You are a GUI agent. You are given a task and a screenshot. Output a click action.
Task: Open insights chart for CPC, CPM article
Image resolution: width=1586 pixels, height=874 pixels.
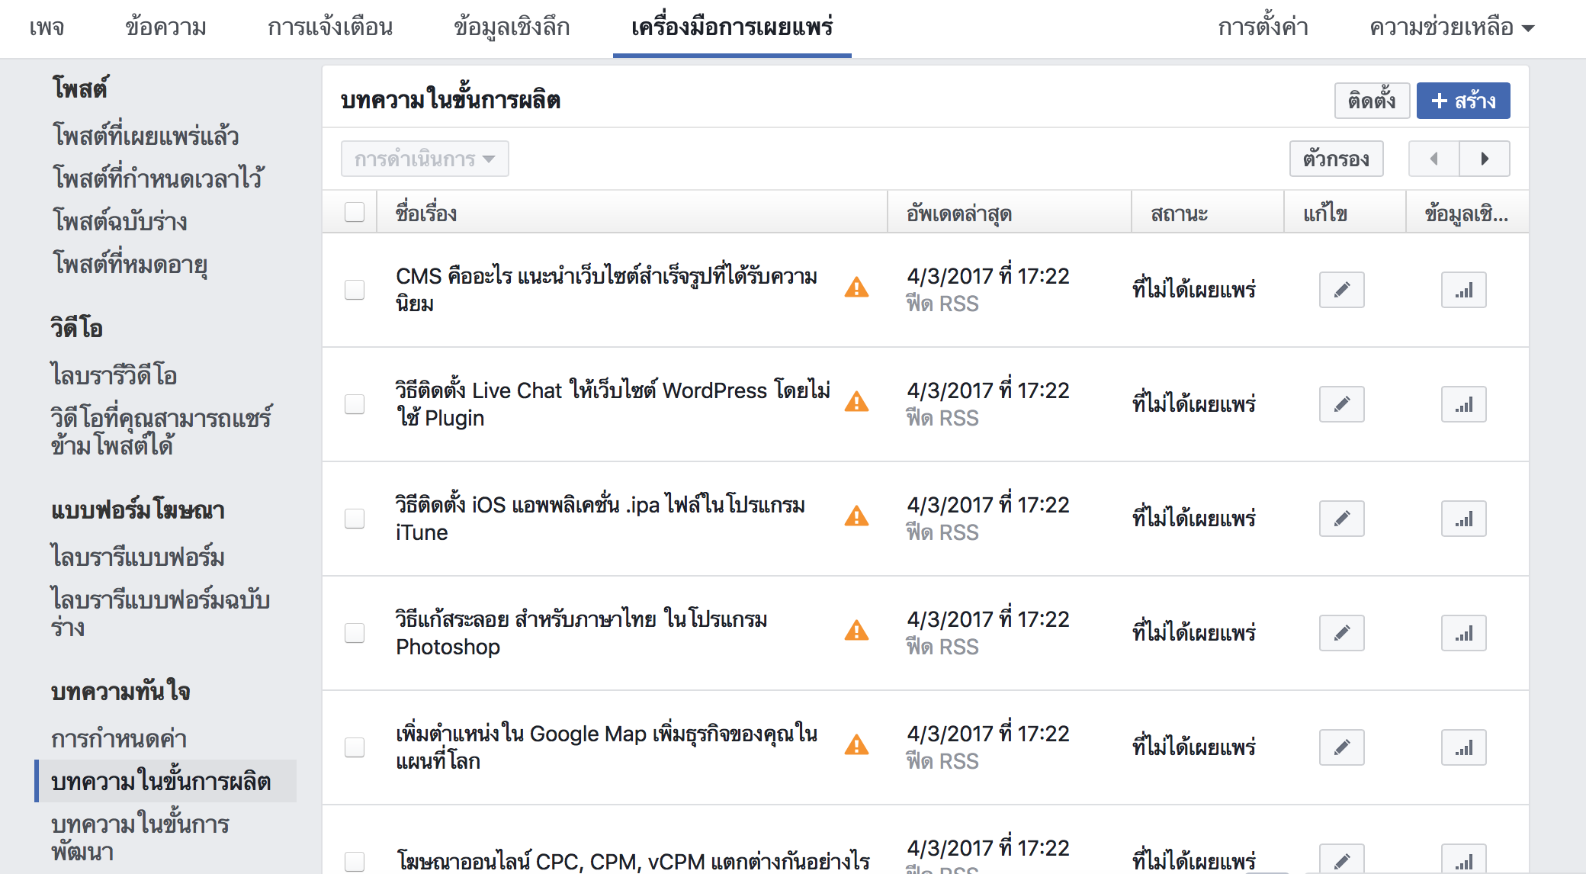click(x=1463, y=860)
